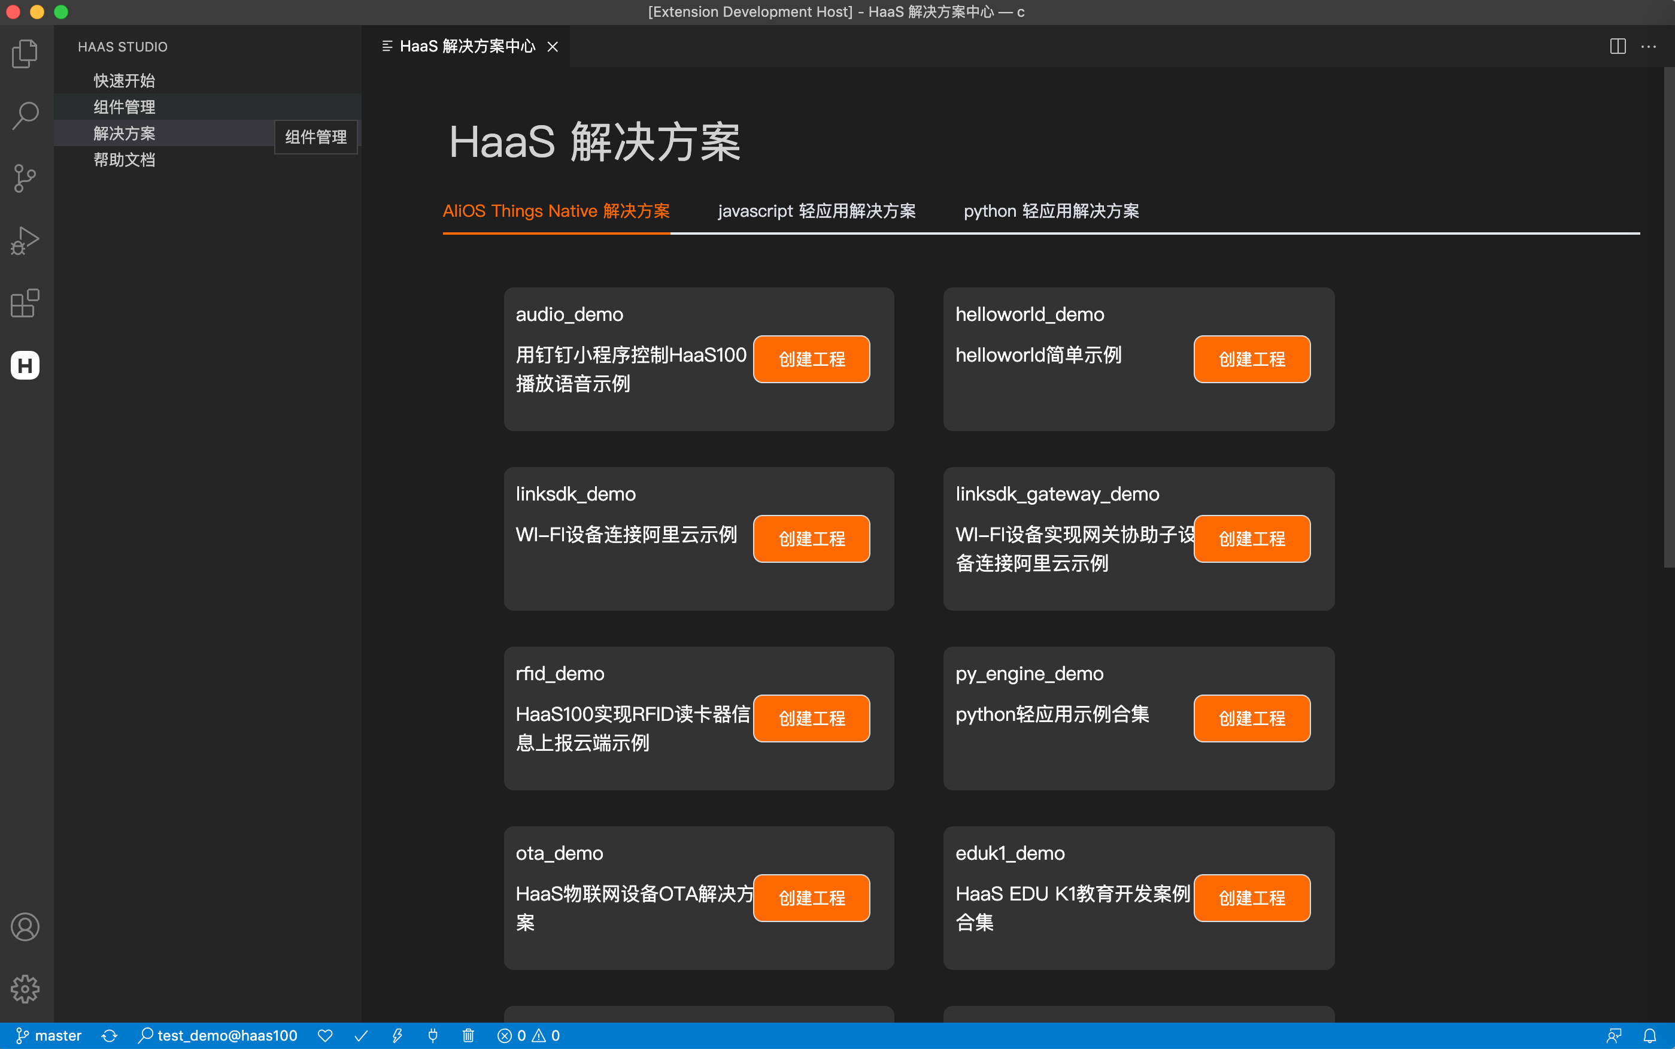The image size is (1675, 1049).
Task: Click the plug device connect icon in status bar
Action: coord(433,1035)
